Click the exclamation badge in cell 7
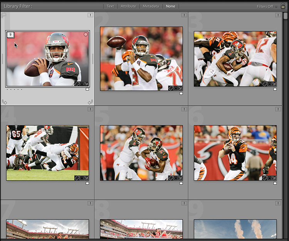The image size is (289, 241). pyautogui.click(x=90, y=203)
